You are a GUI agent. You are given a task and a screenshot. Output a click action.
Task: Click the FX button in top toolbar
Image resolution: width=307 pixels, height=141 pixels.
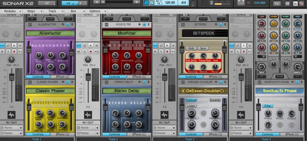(277, 4)
